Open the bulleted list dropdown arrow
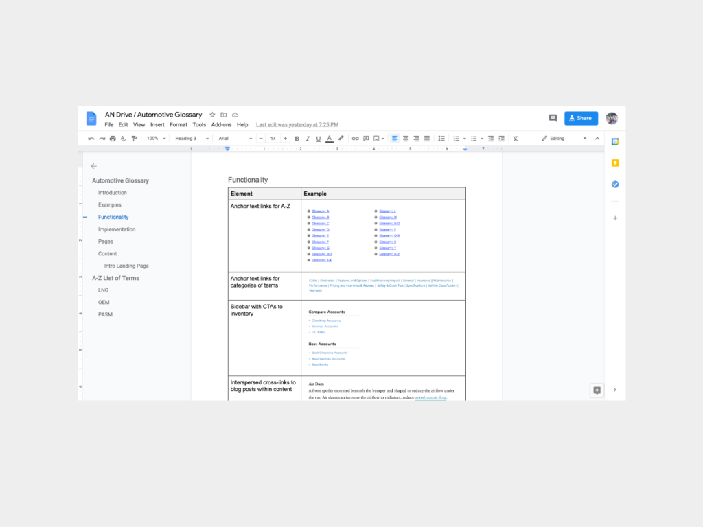Image resolution: width=703 pixels, height=527 pixels. click(x=482, y=139)
